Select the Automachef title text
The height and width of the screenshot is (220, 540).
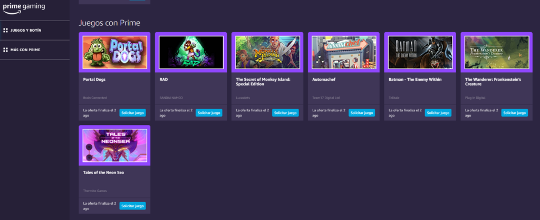click(324, 80)
